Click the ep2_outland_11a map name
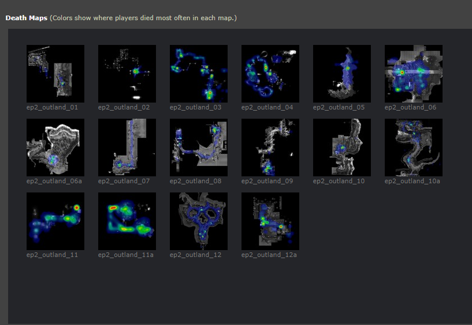 126,255
